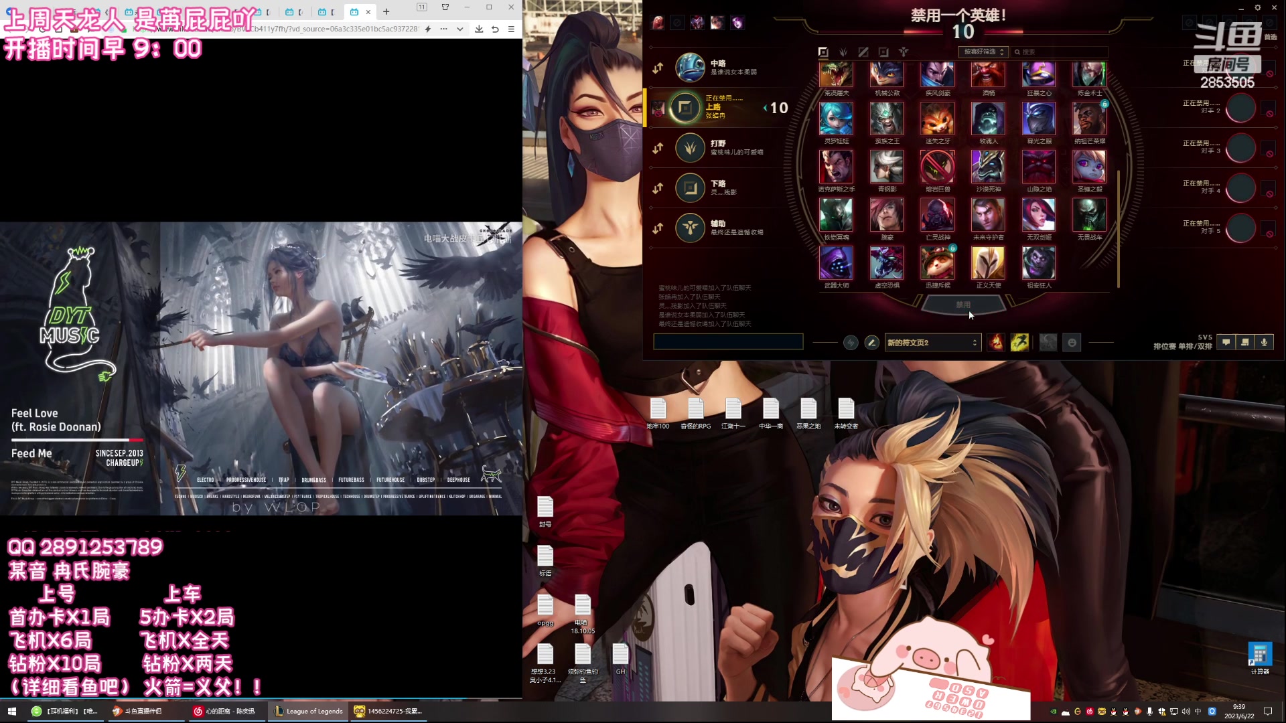
Task: Select champion 牧魂人 to ban
Action: [988, 118]
